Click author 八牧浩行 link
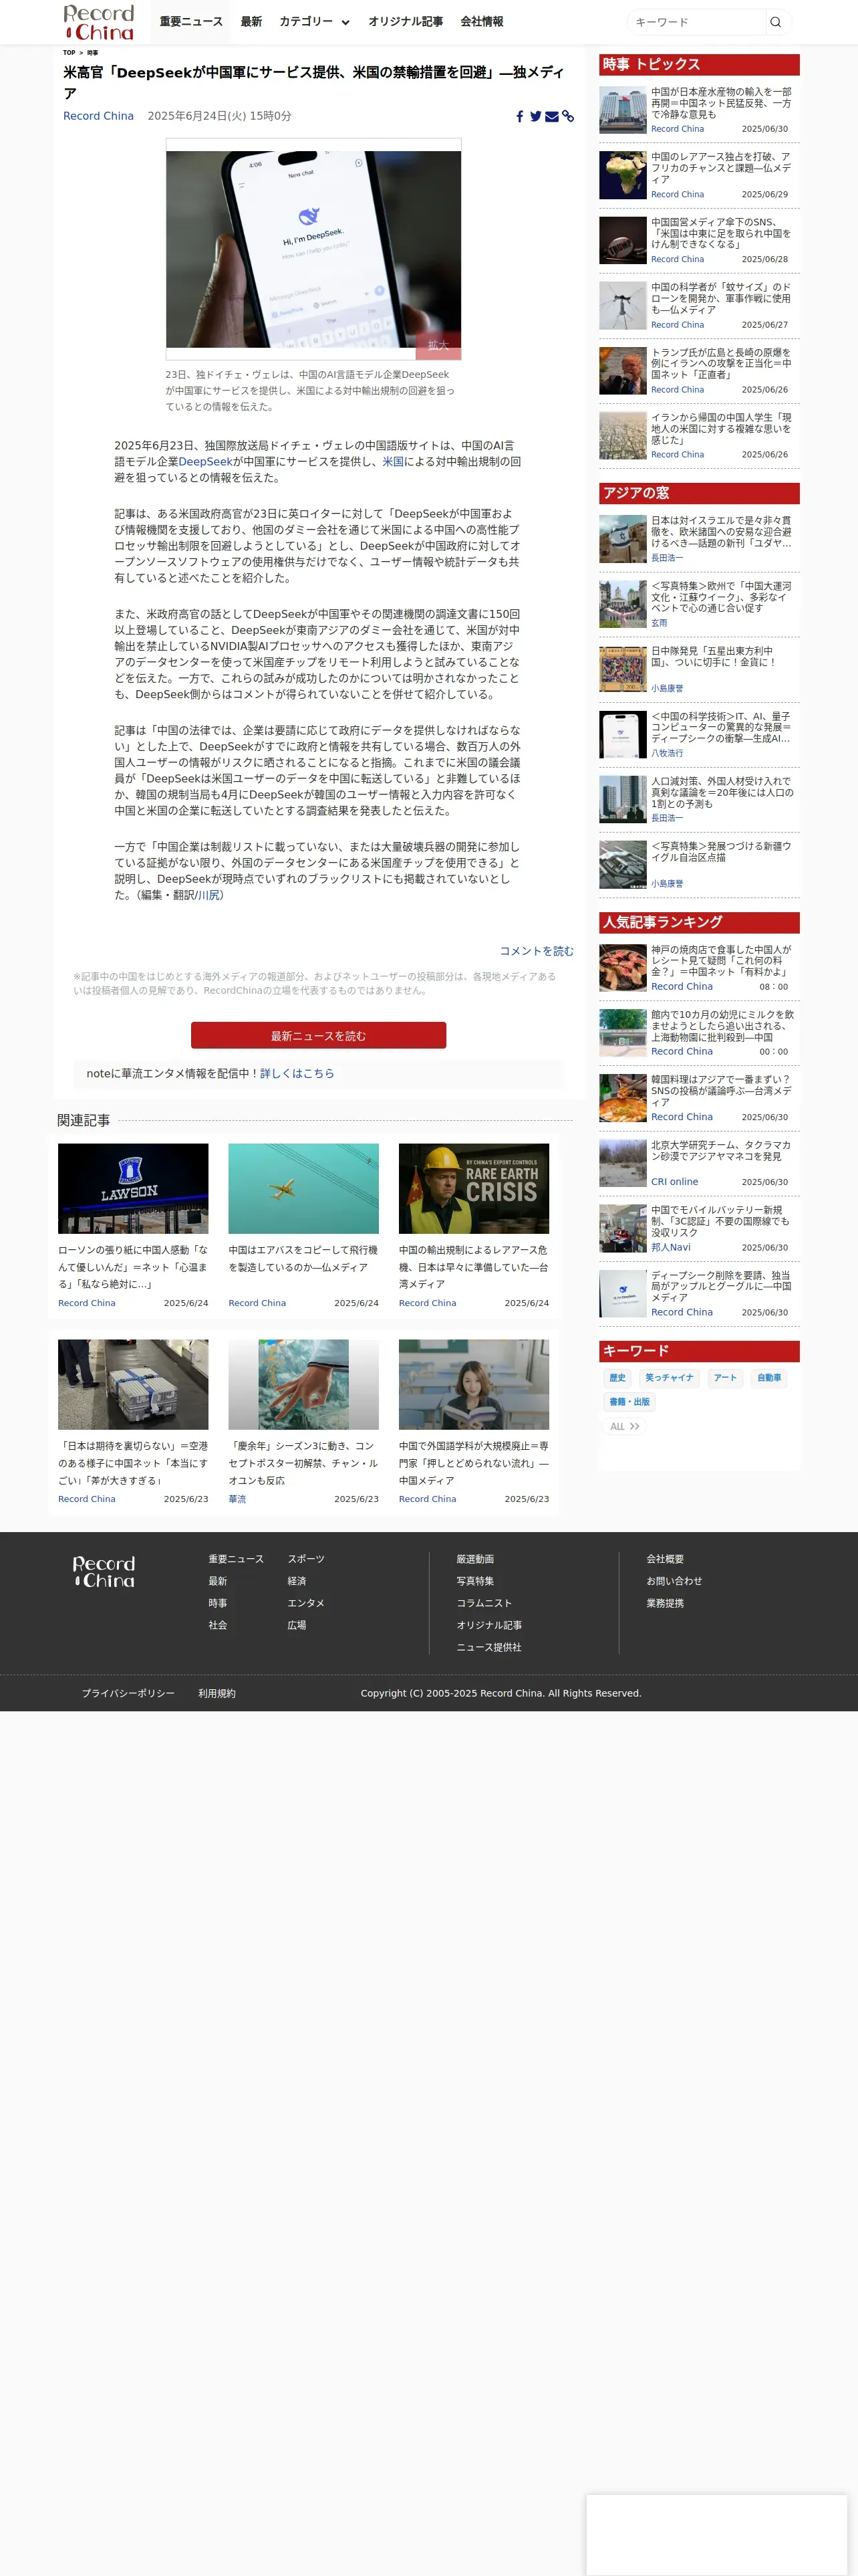The width and height of the screenshot is (858, 2576). [668, 753]
